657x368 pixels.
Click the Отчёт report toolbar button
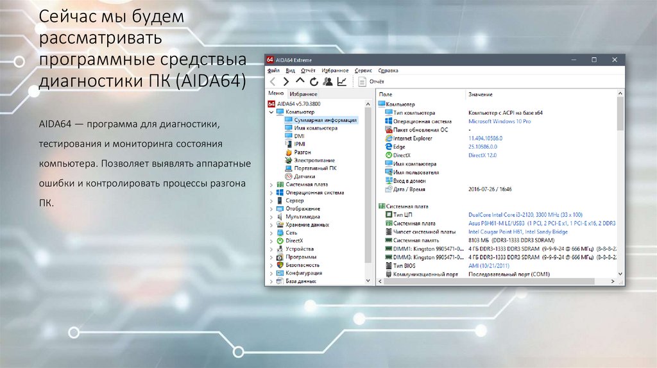tap(371, 81)
